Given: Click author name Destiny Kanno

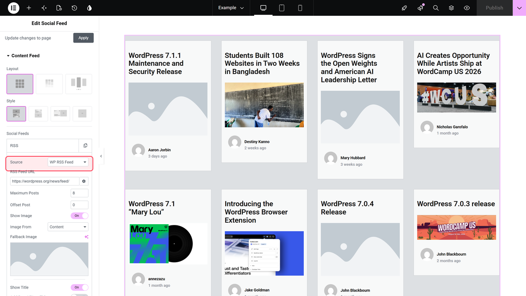Looking at the screenshot, I should click(x=257, y=142).
